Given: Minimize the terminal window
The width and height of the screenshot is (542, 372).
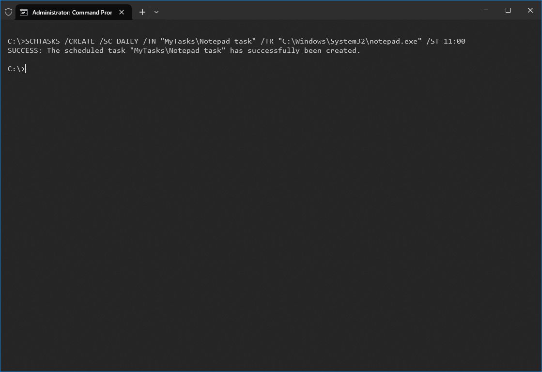Looking at the screenshot, I should (485, 10).
